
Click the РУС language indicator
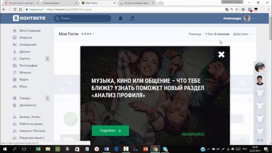click(x=245, y=149)
